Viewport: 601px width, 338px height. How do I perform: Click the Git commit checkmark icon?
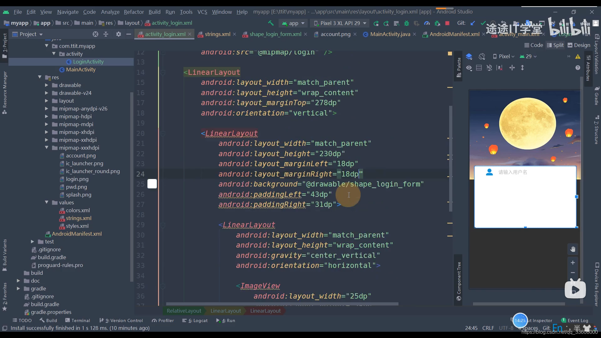pyautogui.click(x=483, y=23)
